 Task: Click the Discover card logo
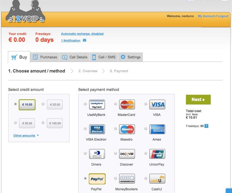pos(127,154)
